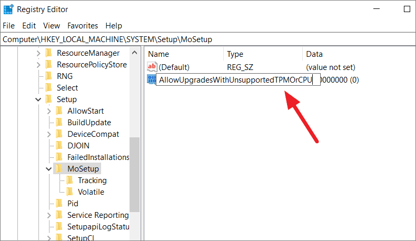Click the Pid folder icon
The image size is (416, 241).
(x=59, y=203)
